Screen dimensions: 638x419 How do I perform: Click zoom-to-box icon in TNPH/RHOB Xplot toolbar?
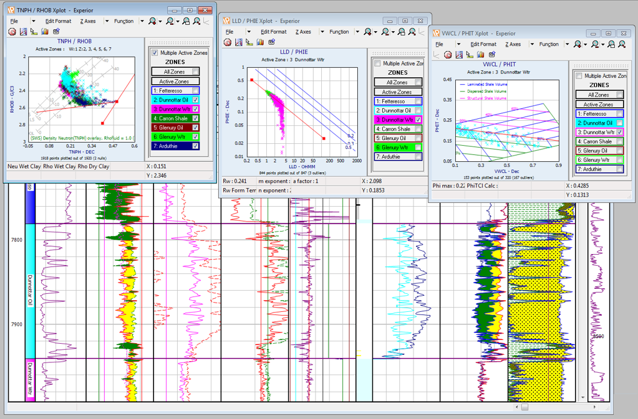[186, 21]
